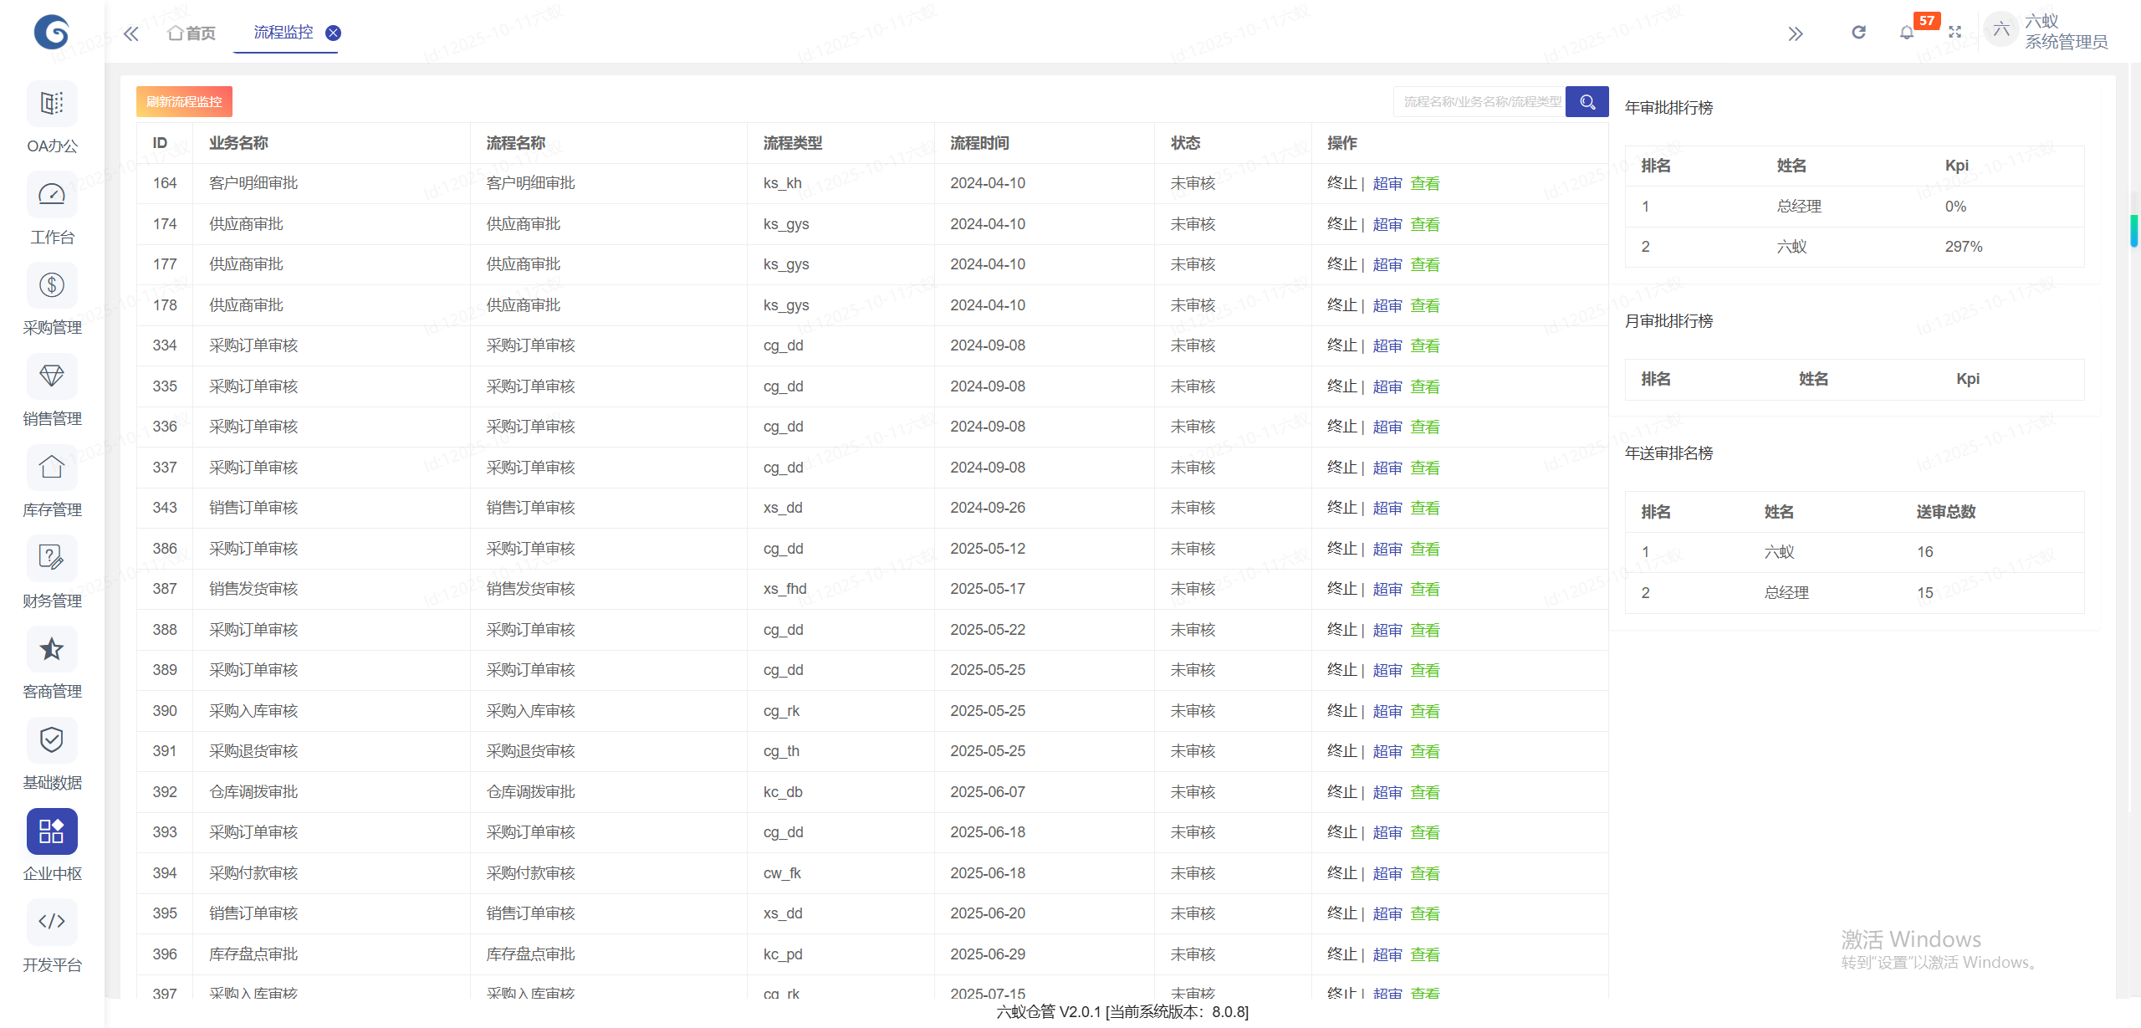The image size is (2141, 1028).
Task: Open the 工作台 dashboard icon
Action: (52, 196)
